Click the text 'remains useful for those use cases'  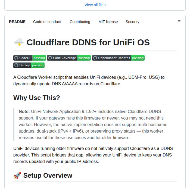[x=52, y=138]
